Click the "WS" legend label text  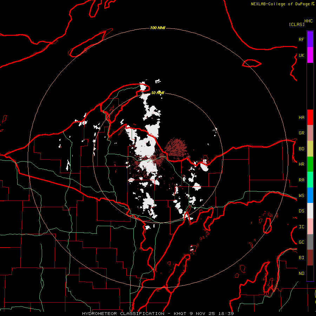pyautogui.click(x=301, y=196)
